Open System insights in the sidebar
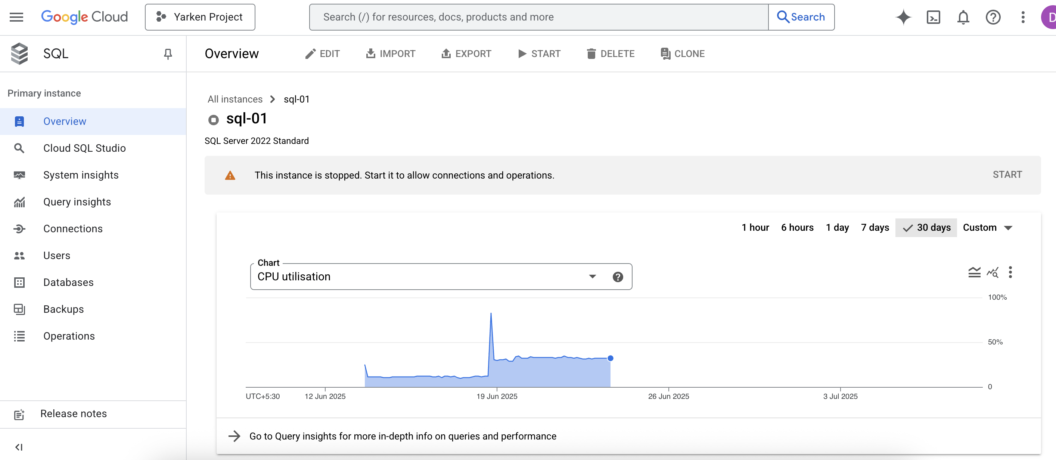The width and height of the screenshot is (1056, 460). (x=80, y=175)
